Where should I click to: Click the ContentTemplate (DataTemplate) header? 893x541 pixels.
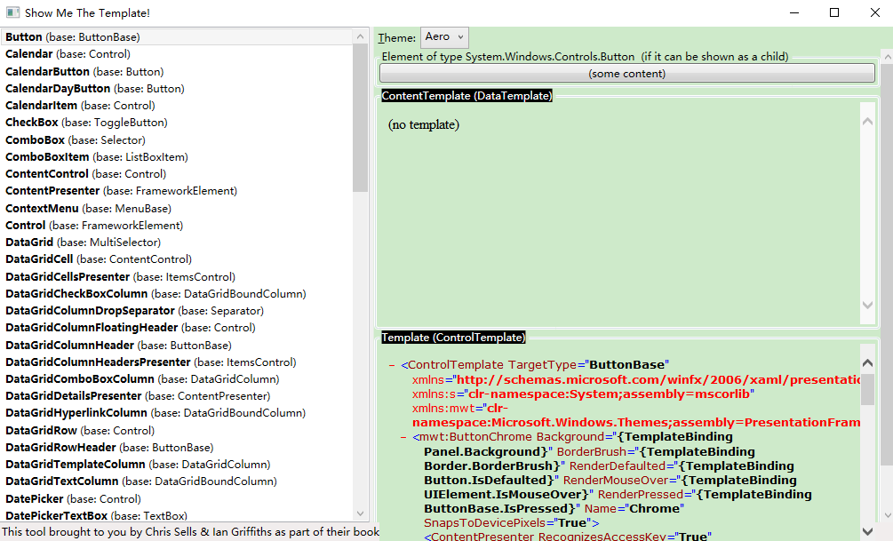point(466,96)
